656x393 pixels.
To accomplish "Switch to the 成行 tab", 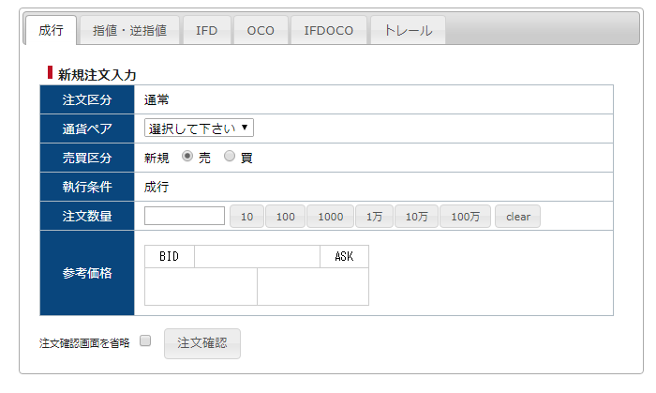I will tap(51, 30).
